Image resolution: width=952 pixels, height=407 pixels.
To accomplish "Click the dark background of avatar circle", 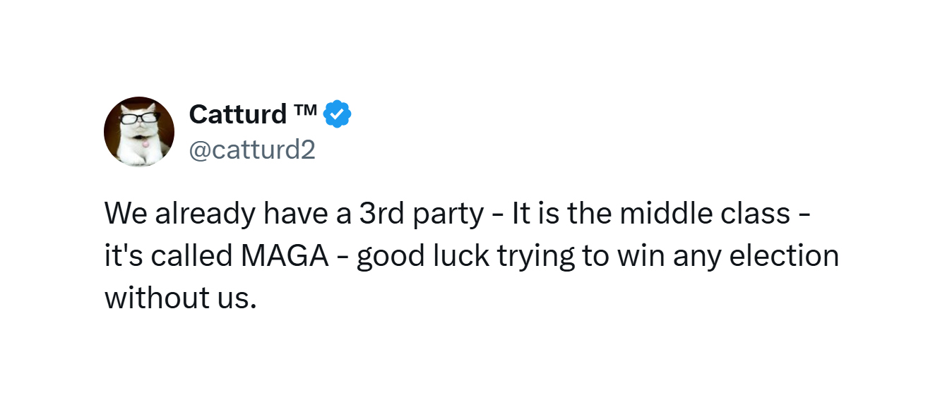I will pos(112,134).
